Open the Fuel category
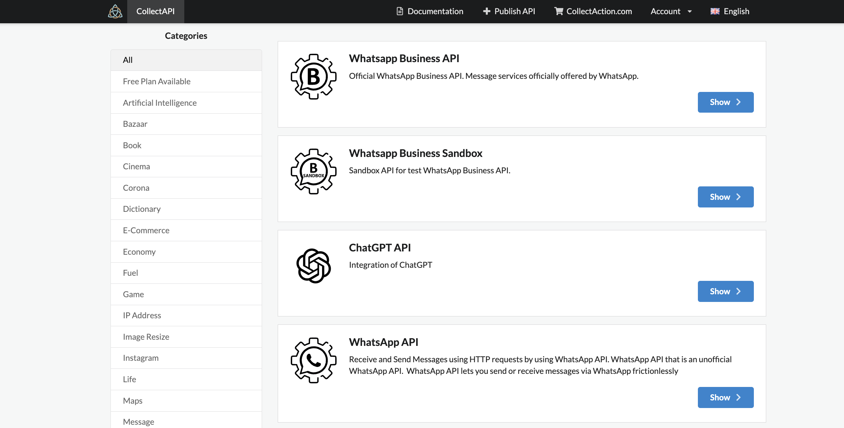844x428 pixels. coord(186,273)
